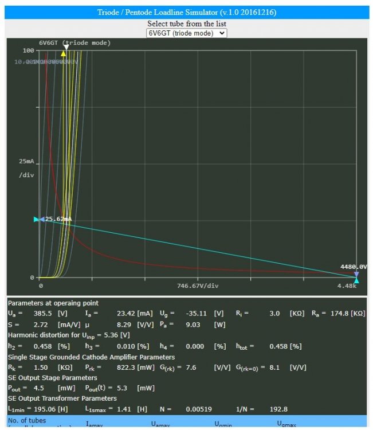Image resolution: width=373 pixels, height=430 pixels.
Task: Click the cyan triangle above 4.48k
Action: 356,280
